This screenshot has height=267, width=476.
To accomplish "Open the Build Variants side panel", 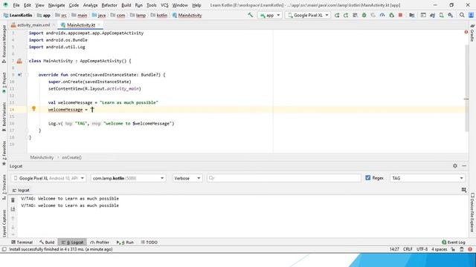I will (4, 116).
